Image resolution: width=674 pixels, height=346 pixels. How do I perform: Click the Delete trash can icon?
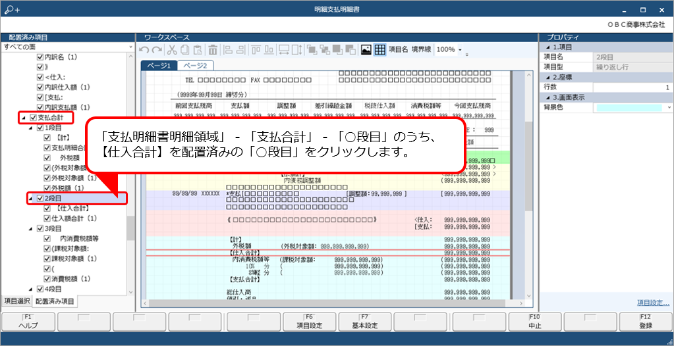(213, 50)
